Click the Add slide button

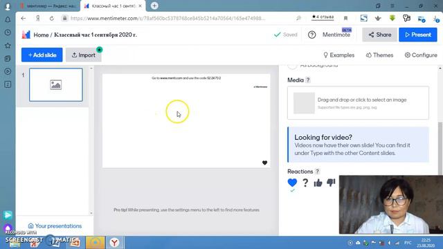tap(42, 55)
